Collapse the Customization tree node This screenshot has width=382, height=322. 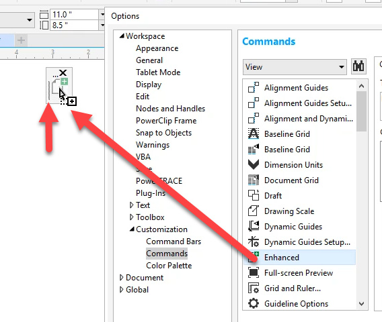point(132,229)
